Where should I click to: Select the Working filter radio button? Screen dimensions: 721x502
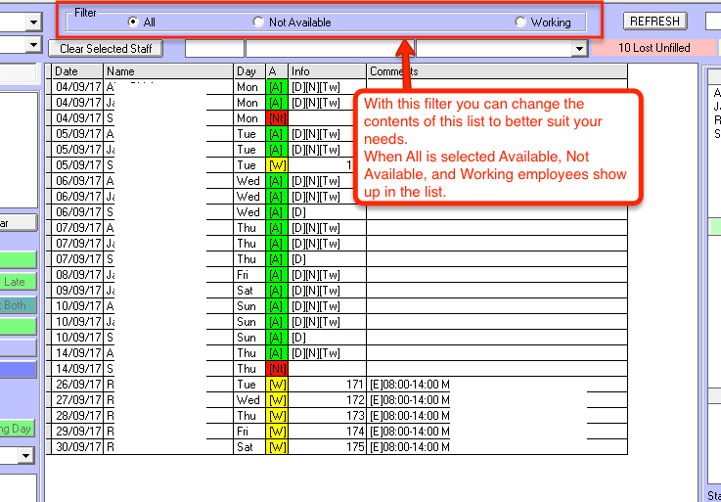point(520,22)
